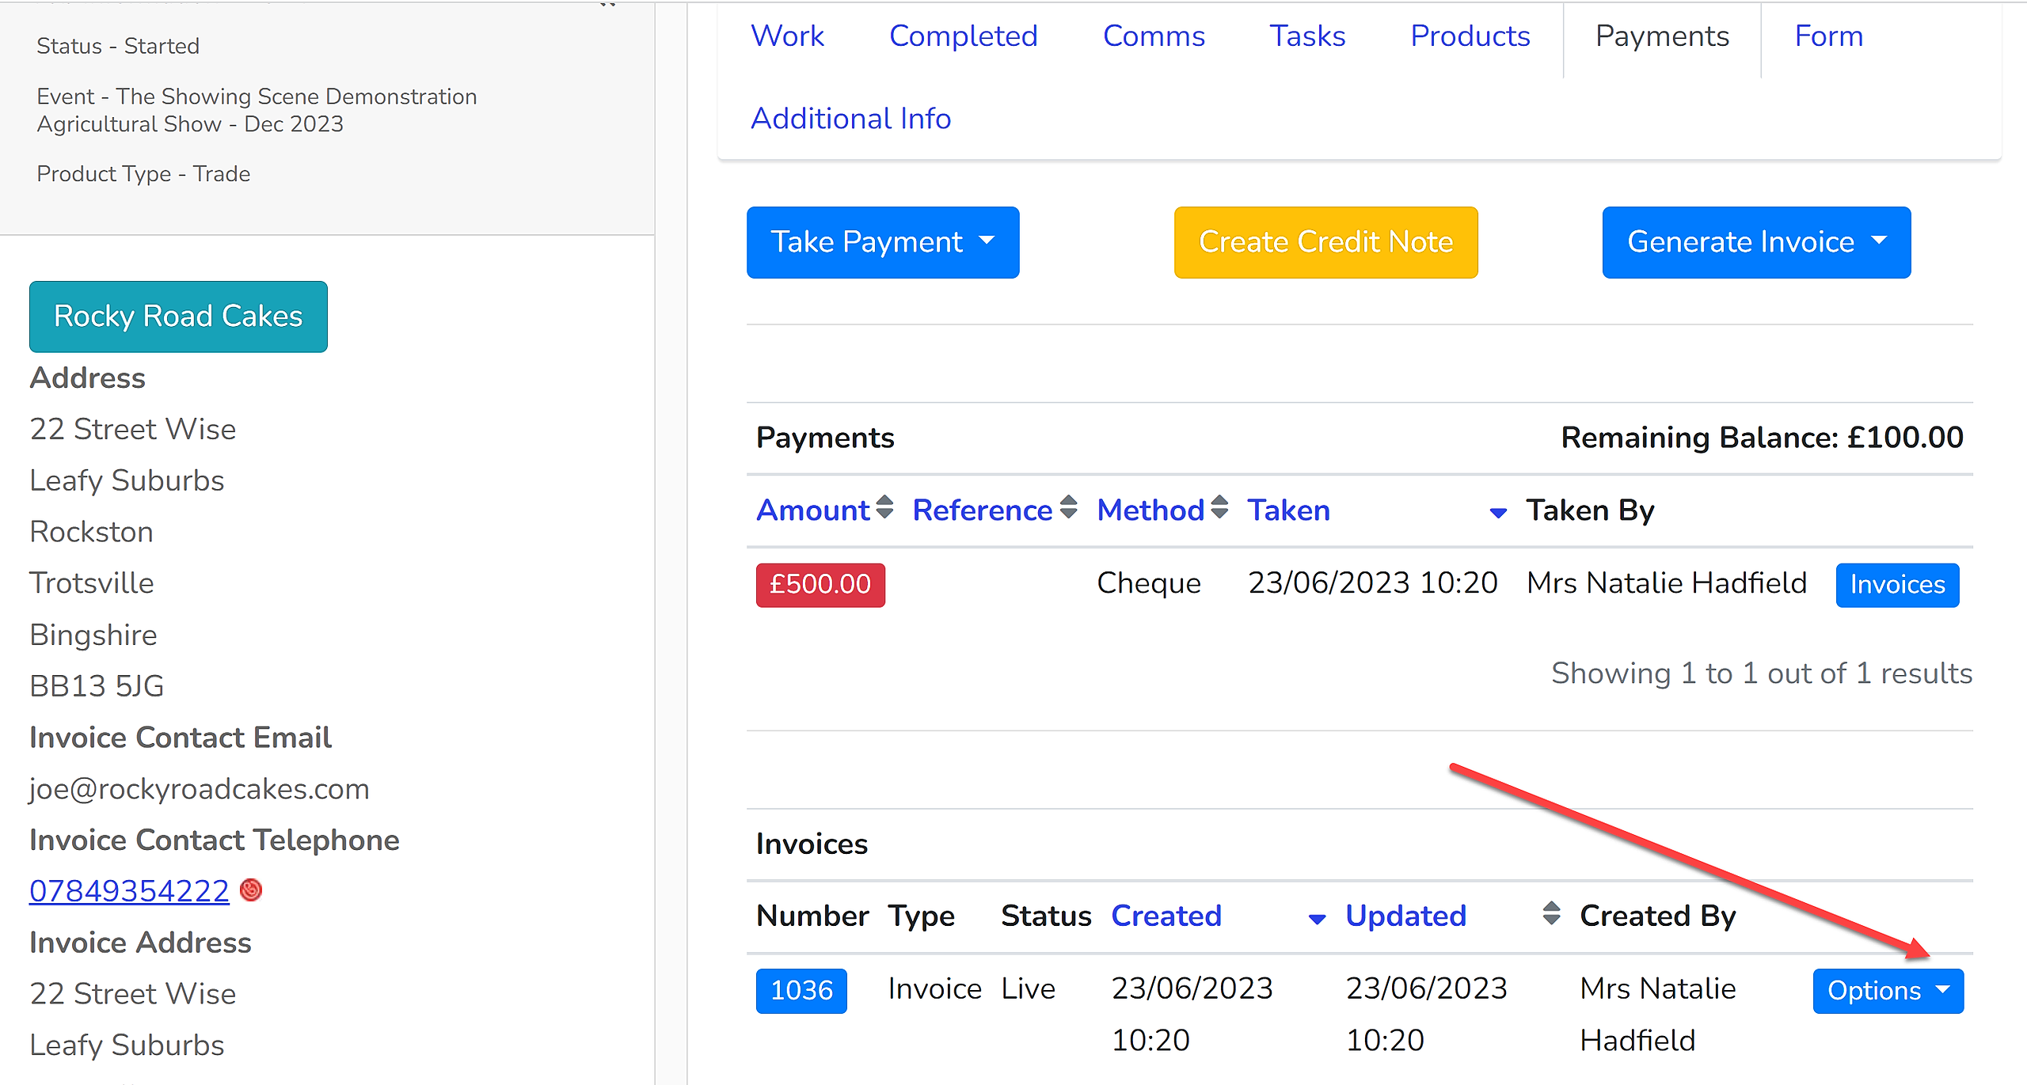Viewport: 2027px width, 1085px height.
Task: Click the Product Type - Trade text
Action: point(143,173)
